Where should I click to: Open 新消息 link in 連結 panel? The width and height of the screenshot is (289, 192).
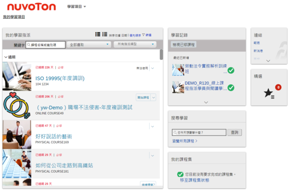pyautogui.click(x=258, y=51)
